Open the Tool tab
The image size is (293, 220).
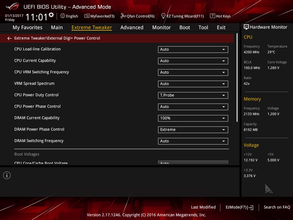(203, 27)
